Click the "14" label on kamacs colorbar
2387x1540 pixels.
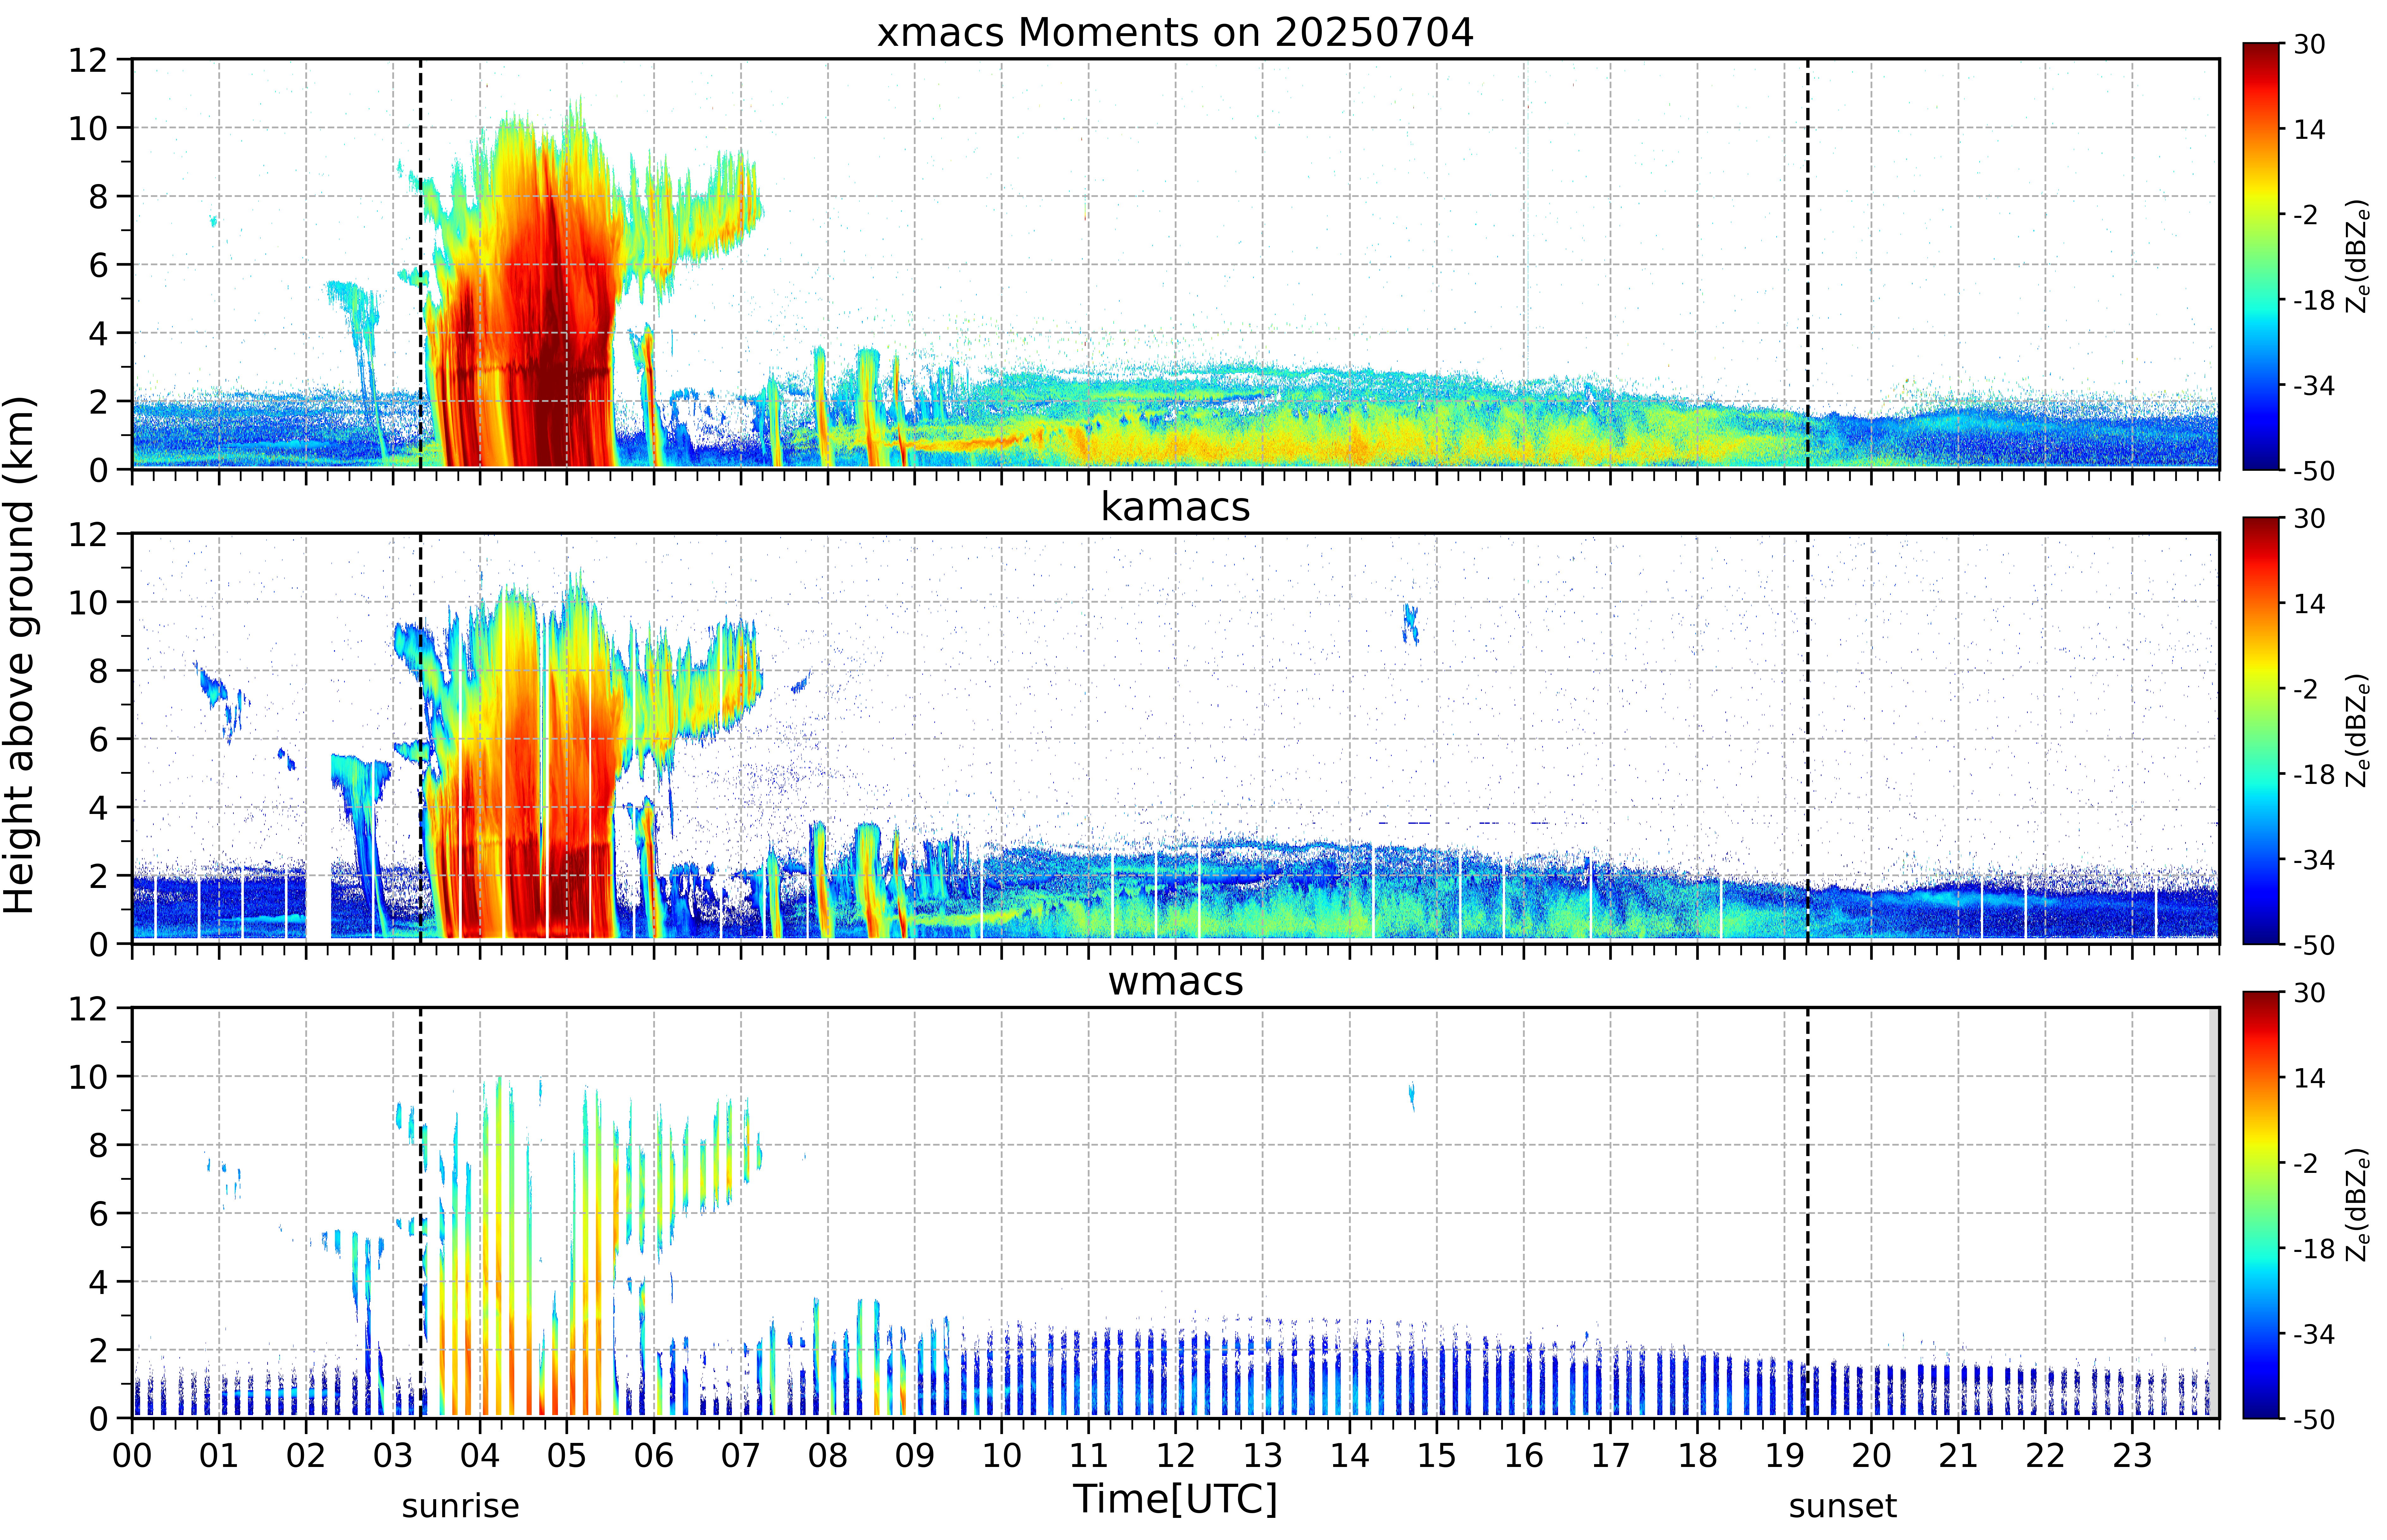click(x=2309, y=604)
